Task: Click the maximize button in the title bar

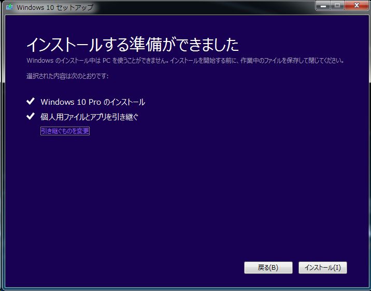Action: [338, 6]
